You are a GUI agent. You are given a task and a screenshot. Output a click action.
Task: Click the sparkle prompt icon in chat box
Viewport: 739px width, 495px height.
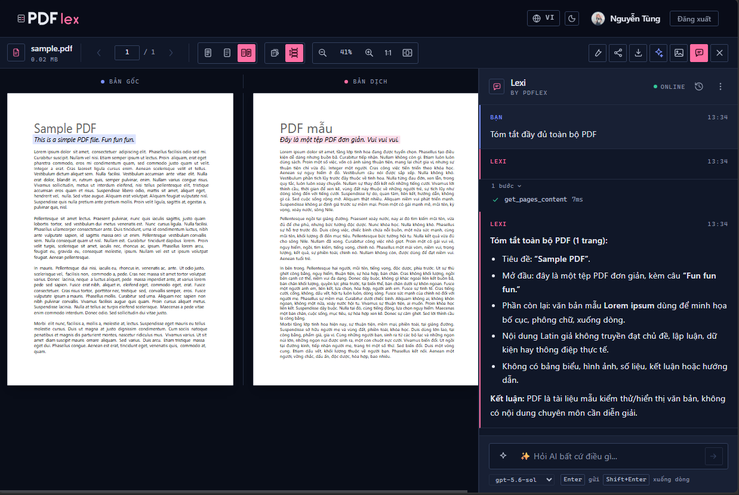[x=503, y=456]
